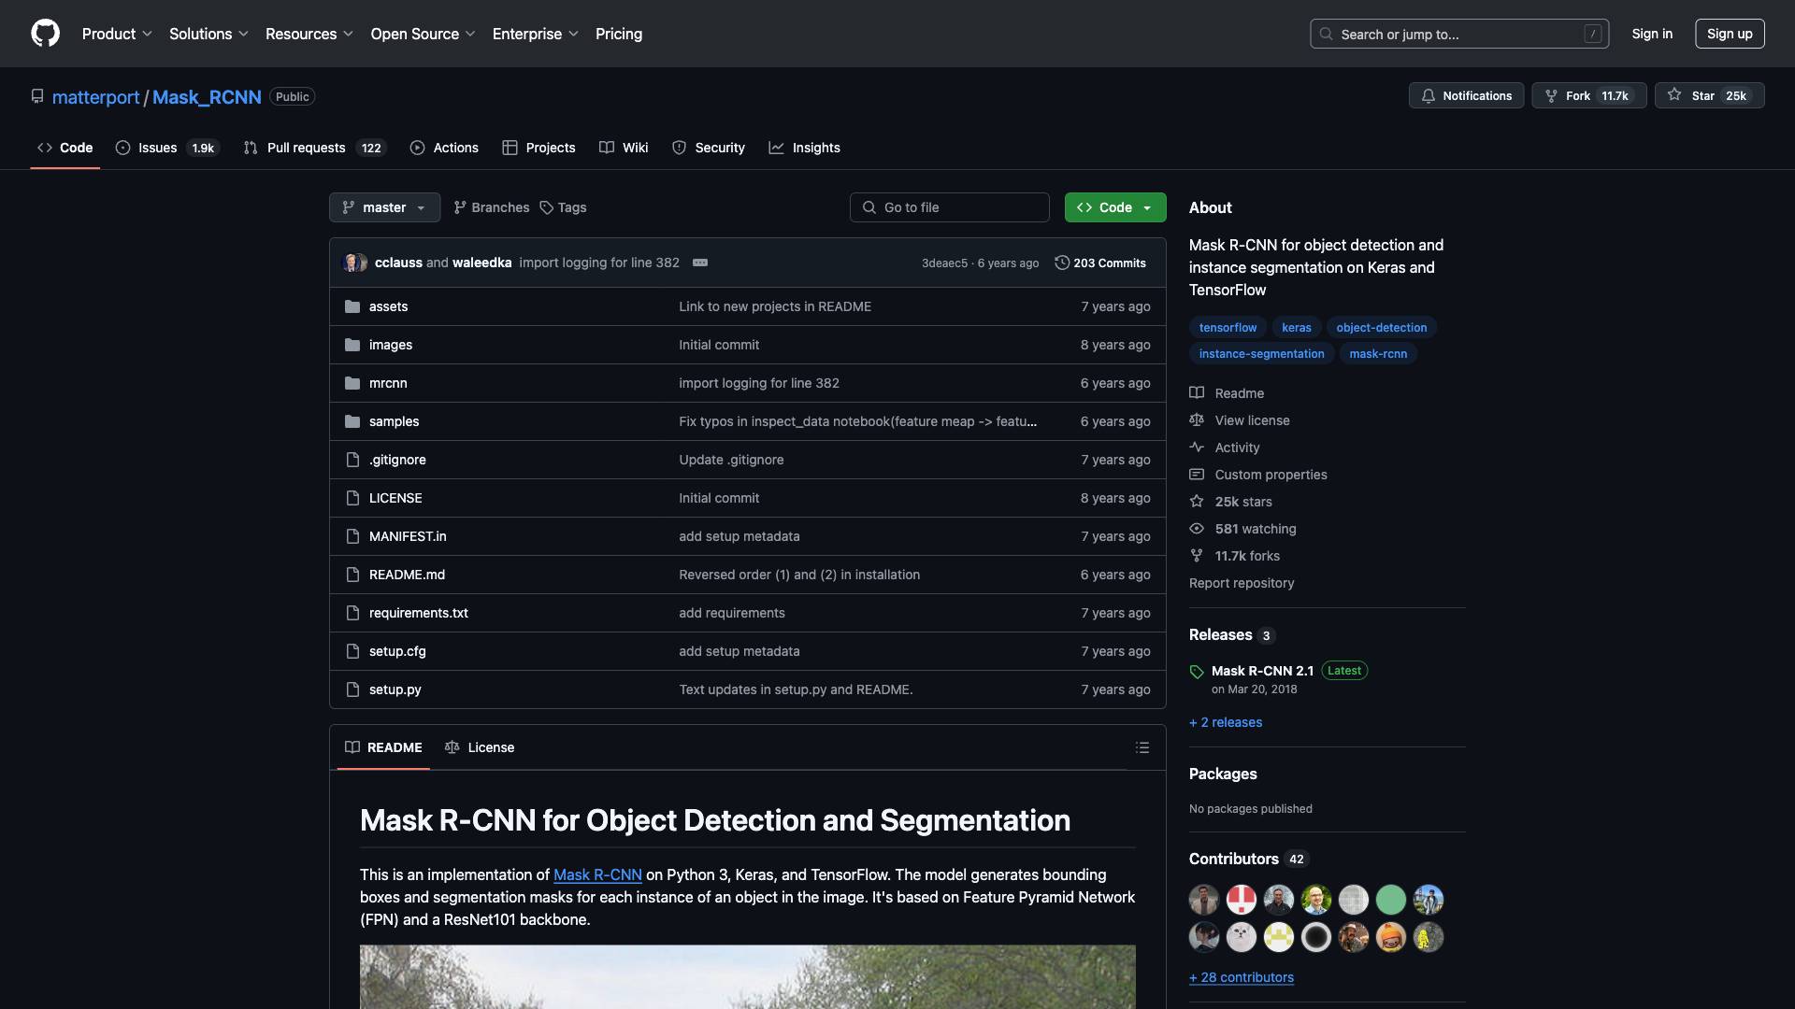1795x1009 pixels.
Task: Open the Actions tab
Action: pos(444,148)
